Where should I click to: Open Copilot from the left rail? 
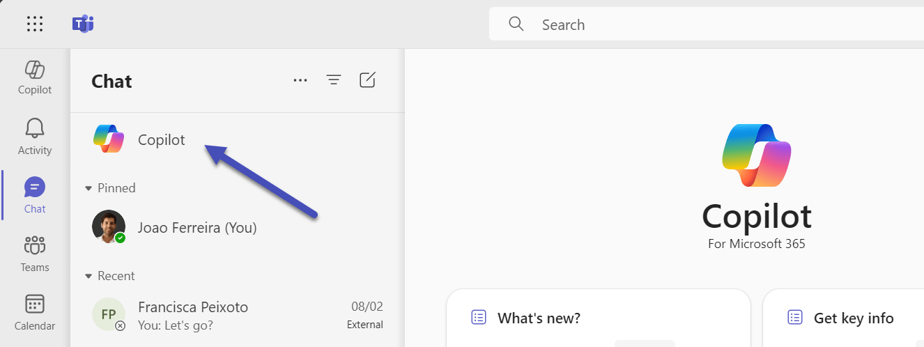pos(35,77)
